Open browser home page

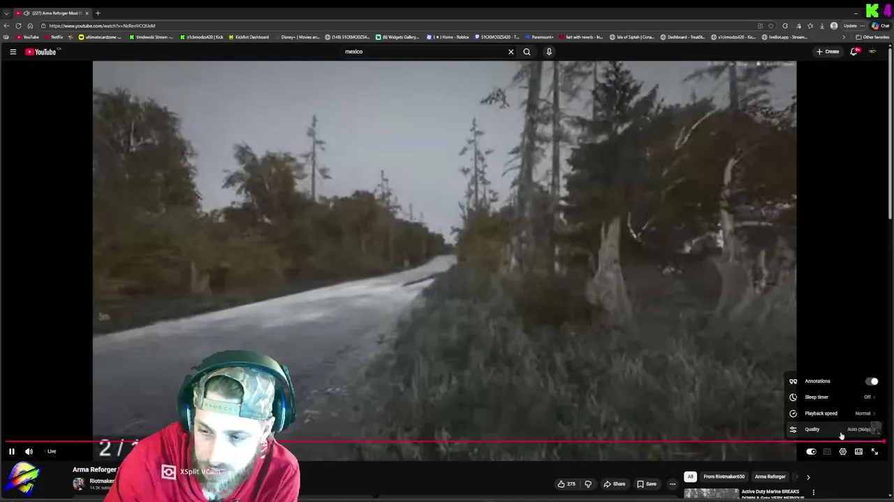[x=30, y=26]
